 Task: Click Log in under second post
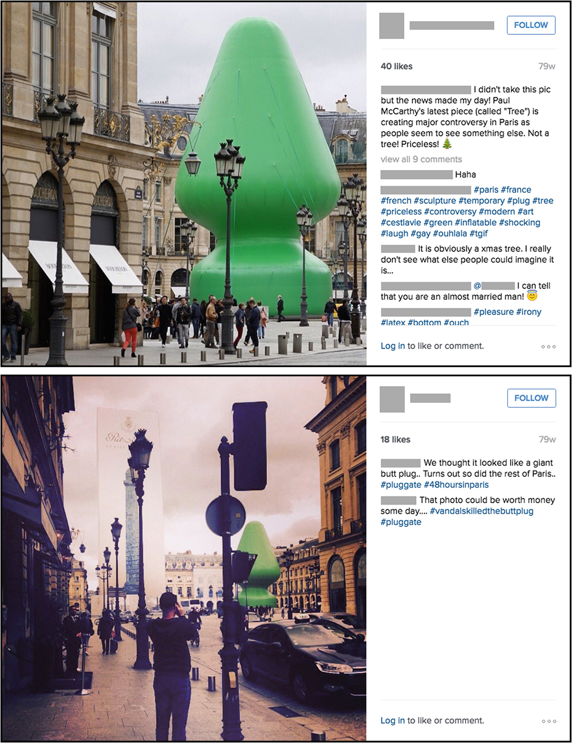pos(393,721)
